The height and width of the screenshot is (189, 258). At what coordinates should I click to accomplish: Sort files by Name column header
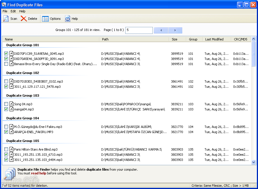click(9, 39)
